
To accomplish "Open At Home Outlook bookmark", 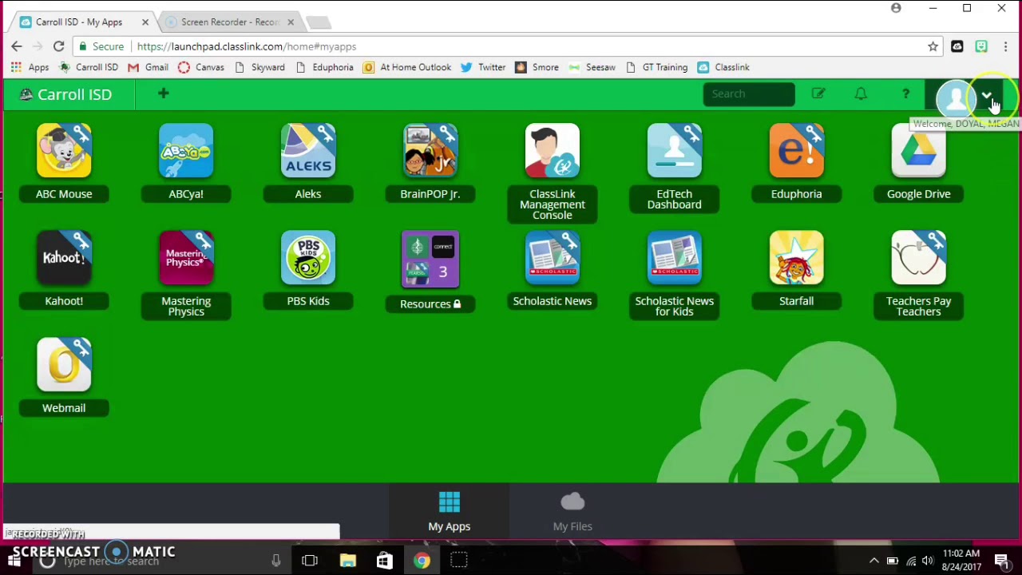I will (x=407, y=67).
